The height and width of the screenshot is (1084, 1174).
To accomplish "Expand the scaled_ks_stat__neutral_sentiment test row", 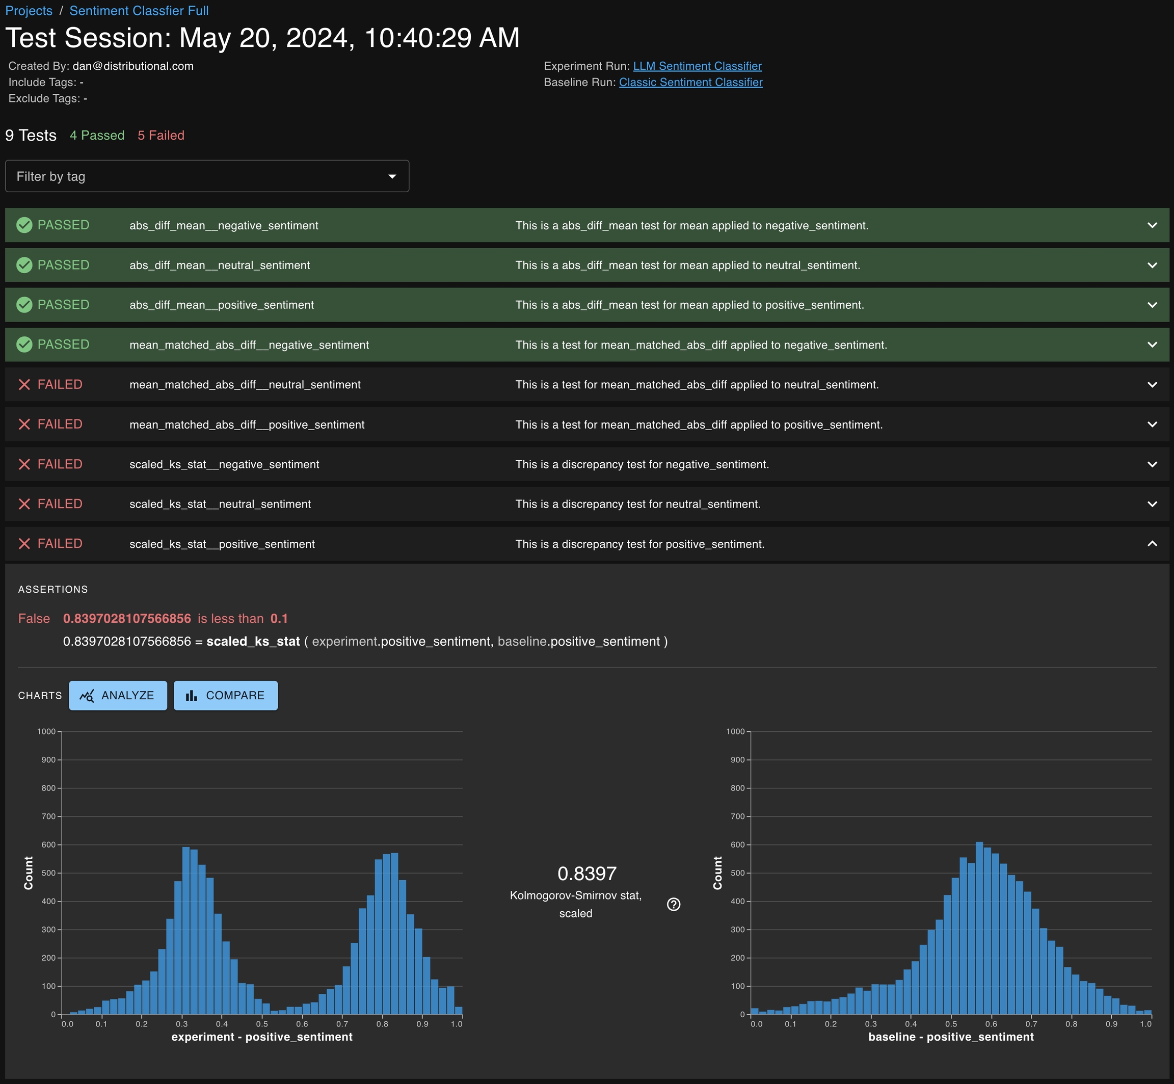I will click(x=1152, y=504).
